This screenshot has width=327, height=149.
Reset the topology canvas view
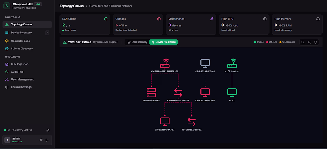tap(316, 42)
